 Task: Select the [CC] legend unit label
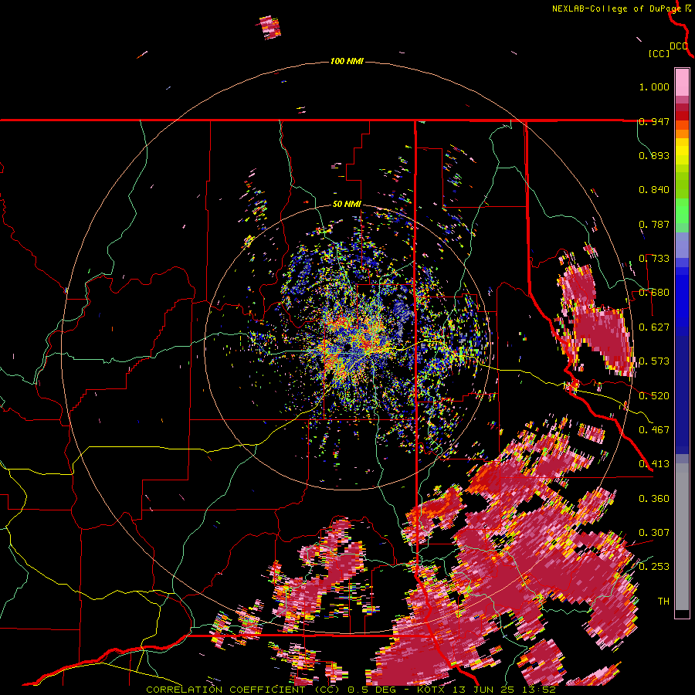[x=659, y=53]
